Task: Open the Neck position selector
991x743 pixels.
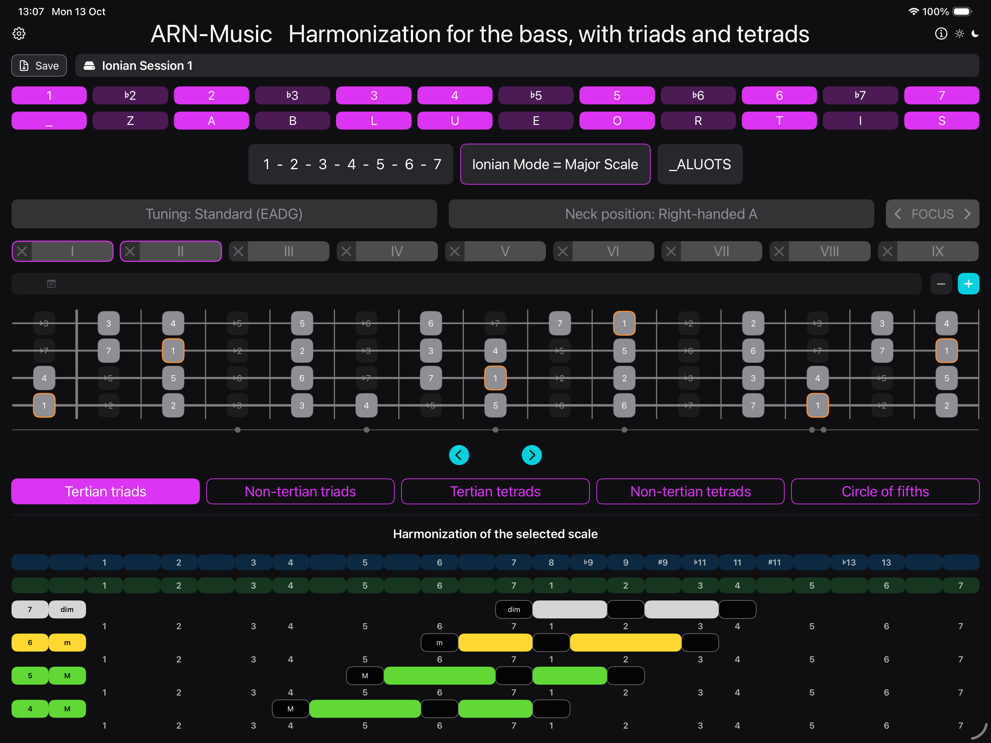Action: [661, 214]
